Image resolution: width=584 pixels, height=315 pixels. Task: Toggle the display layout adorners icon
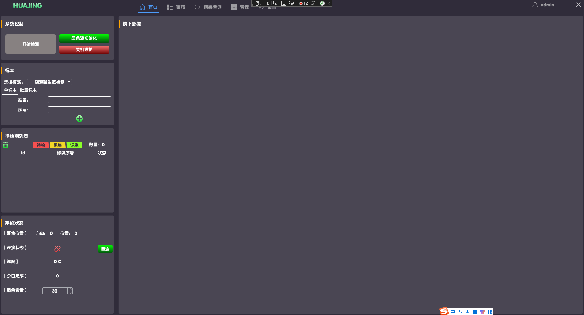pos(284,3)
